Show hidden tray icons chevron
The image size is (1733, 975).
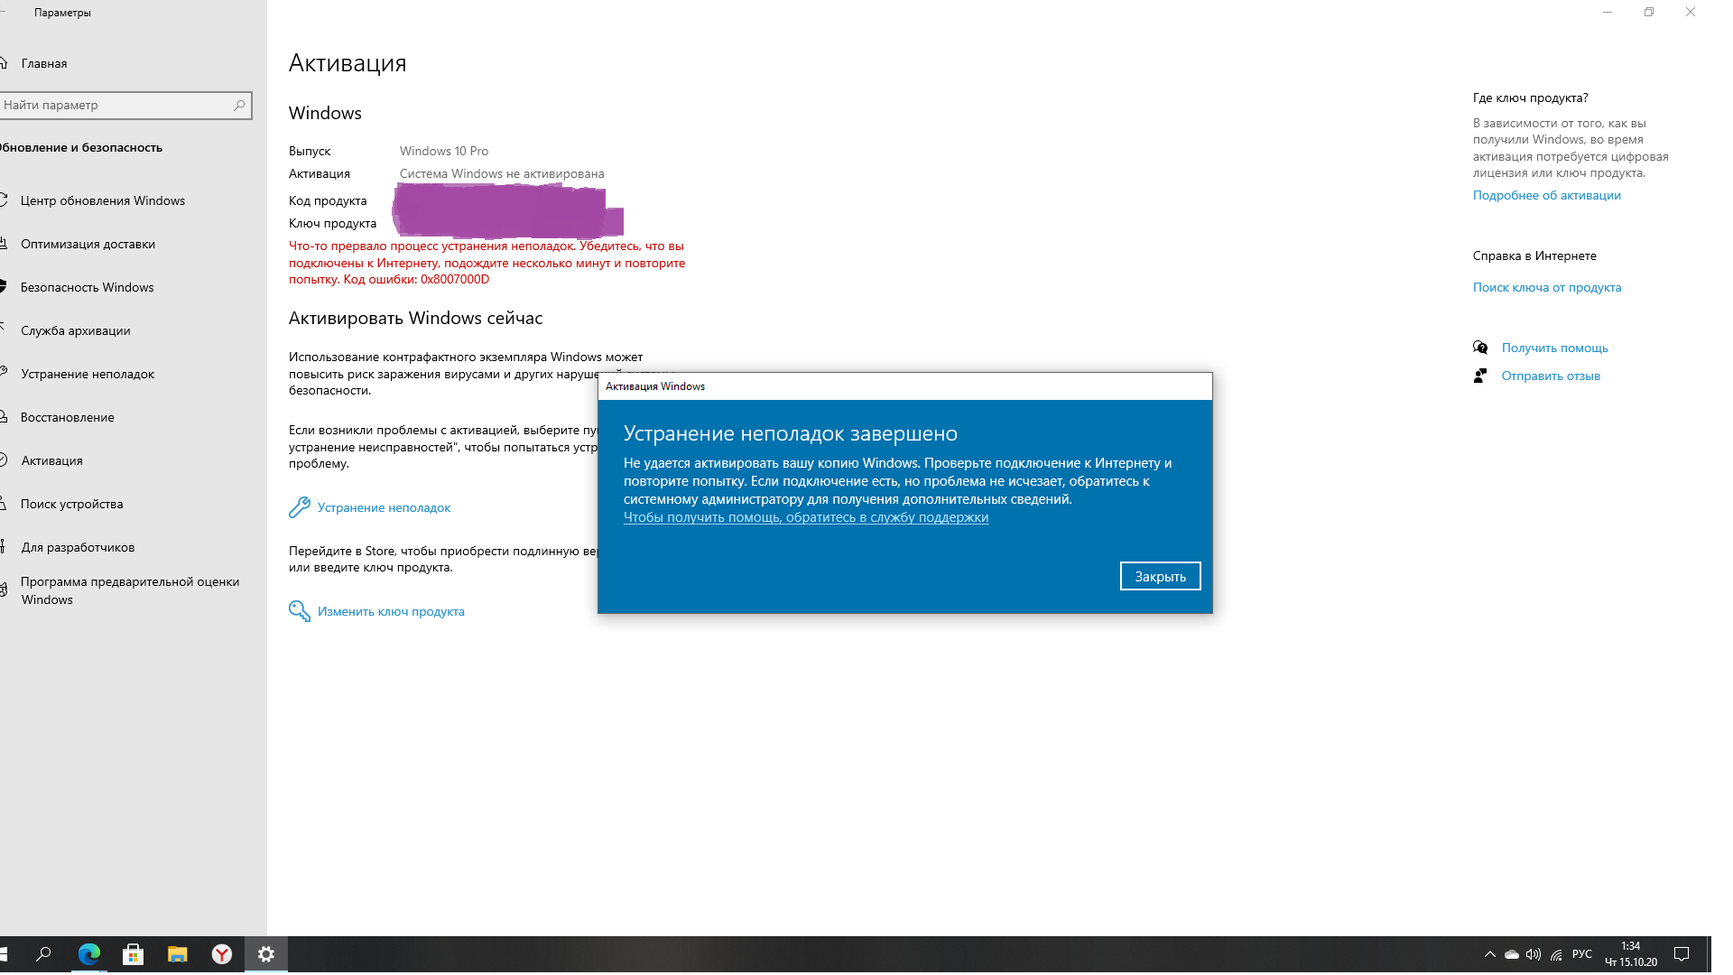click(1490, 954)
